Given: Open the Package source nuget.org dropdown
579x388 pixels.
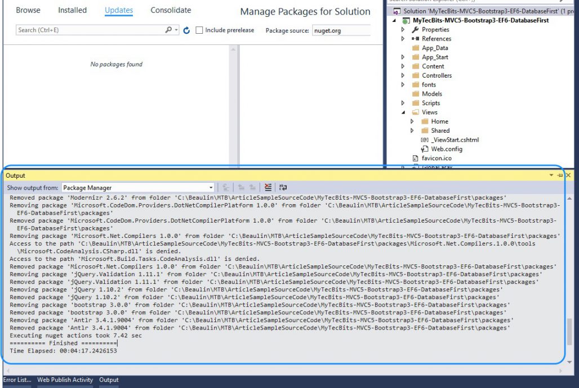Looking at the screenshot, I should pos(341,30).
